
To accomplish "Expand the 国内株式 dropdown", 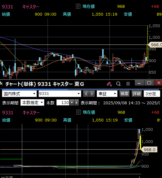I will point(19,94).
